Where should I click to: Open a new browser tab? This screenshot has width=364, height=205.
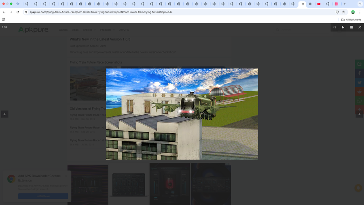[345, 4]
